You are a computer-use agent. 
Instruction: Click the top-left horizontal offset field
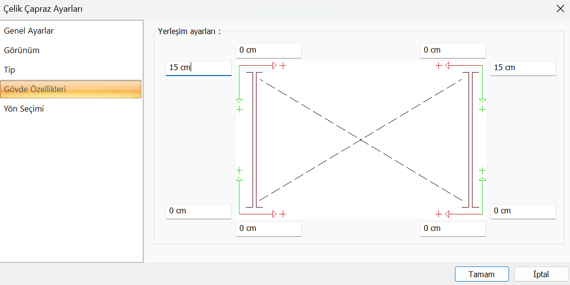click(x=269, y=50)
